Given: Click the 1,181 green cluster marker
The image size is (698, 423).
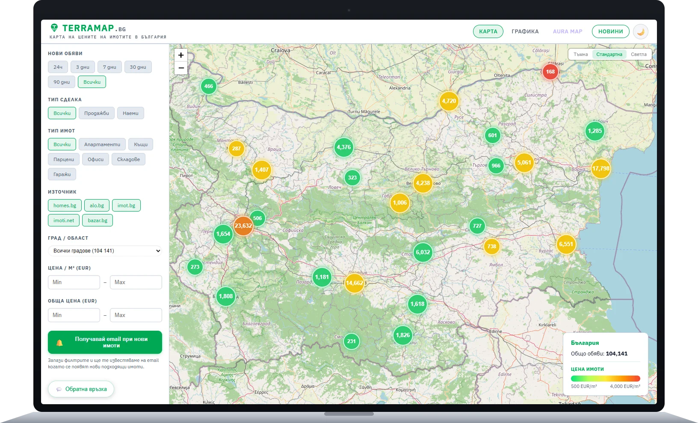Looking at the screenshot, I should tap(322, 277).
